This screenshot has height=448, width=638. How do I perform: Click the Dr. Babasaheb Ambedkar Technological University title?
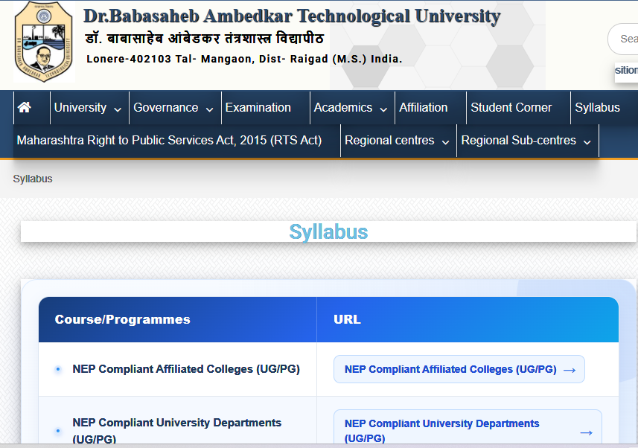[x=292, y=16]
